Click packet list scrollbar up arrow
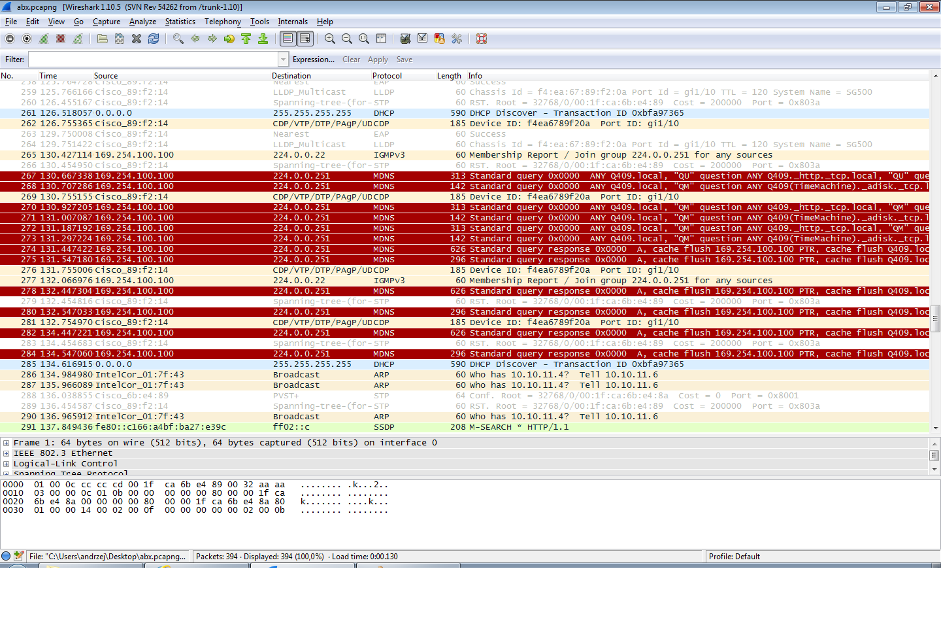The width and height of the screenshot is (941, 641). point(935,76)
